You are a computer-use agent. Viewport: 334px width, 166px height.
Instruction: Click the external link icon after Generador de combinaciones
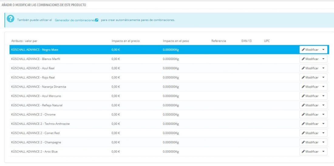pos(97,20)
